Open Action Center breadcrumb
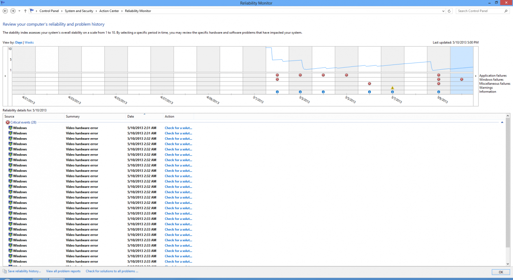 (109, 11)
